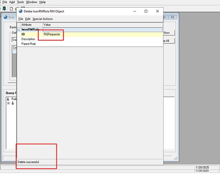Click the exit door icon in the main toolbar
Screen dimensions: 220x177
4,8
